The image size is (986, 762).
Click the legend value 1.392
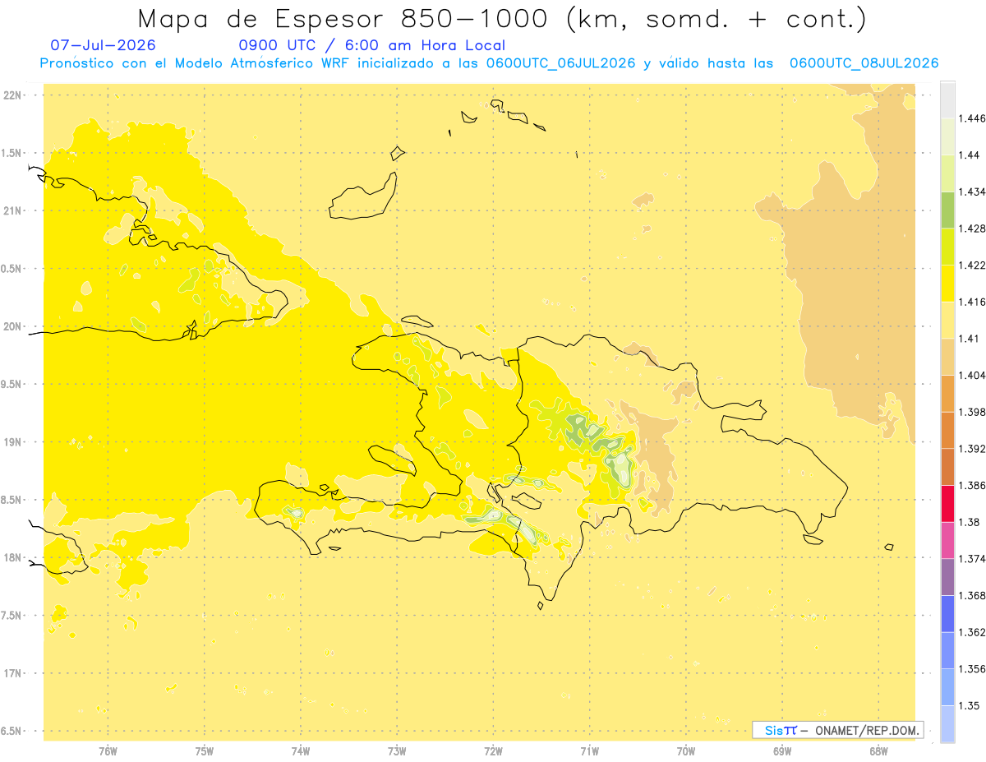[x=972, y=449]
